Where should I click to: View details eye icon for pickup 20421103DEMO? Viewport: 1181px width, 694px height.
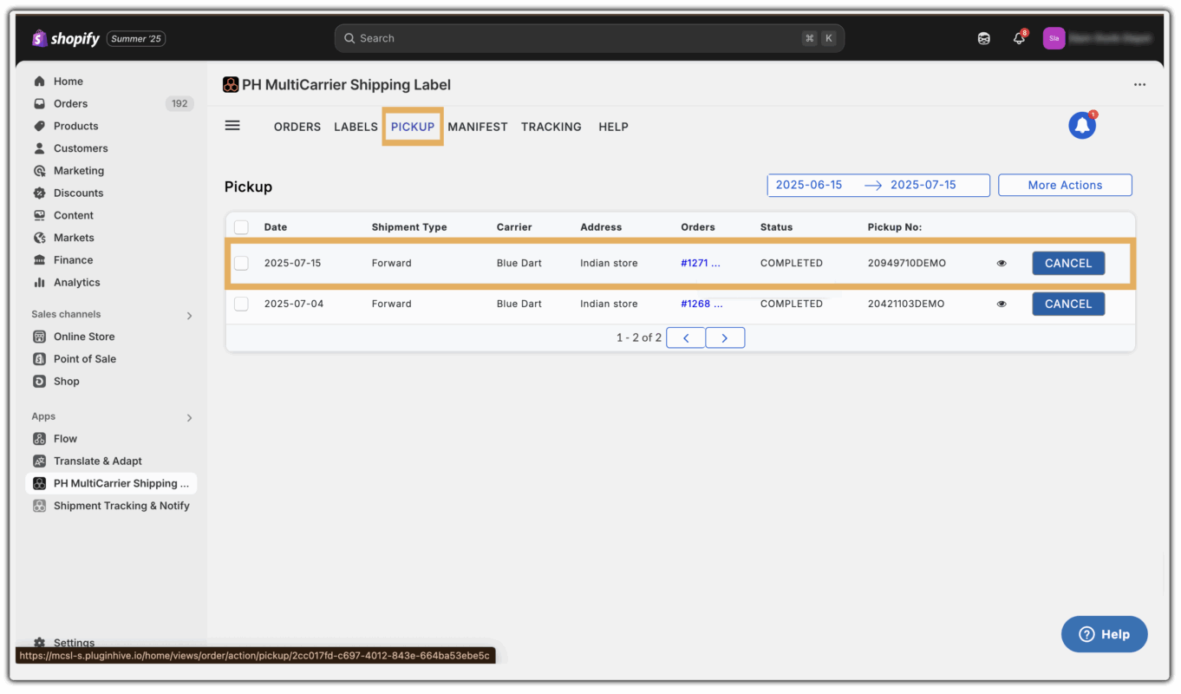pos(1002,304)
